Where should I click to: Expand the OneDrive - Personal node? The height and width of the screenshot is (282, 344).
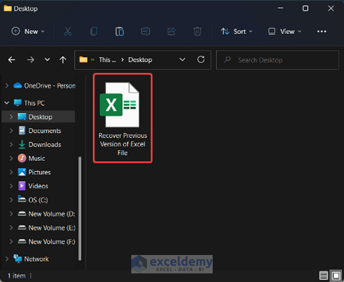(7, 86)
